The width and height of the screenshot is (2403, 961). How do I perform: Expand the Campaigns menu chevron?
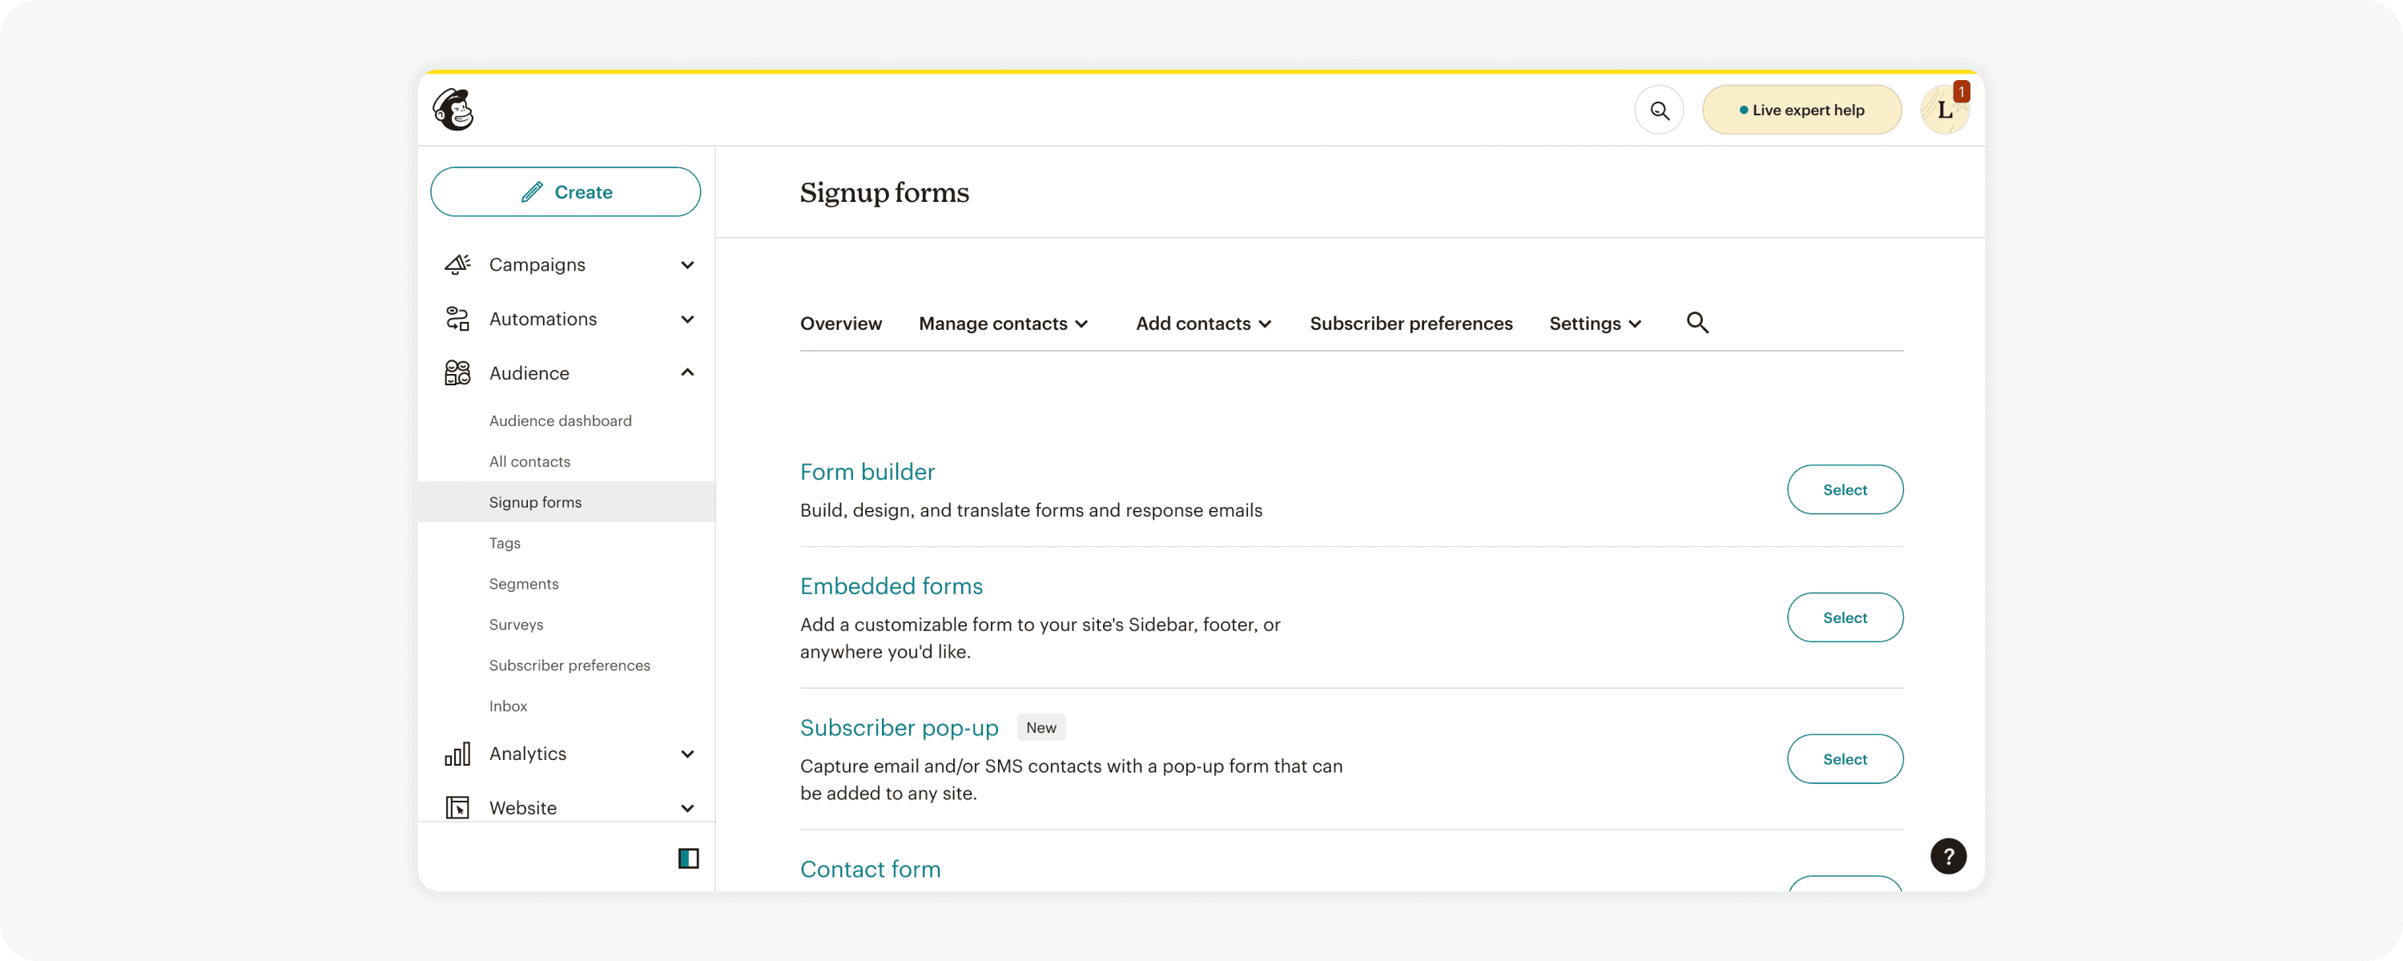[687, 265]
